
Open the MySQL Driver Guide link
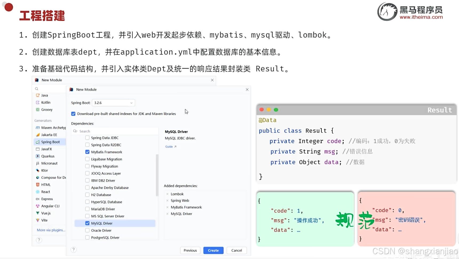pyautogui.click(x=171, y=147)
